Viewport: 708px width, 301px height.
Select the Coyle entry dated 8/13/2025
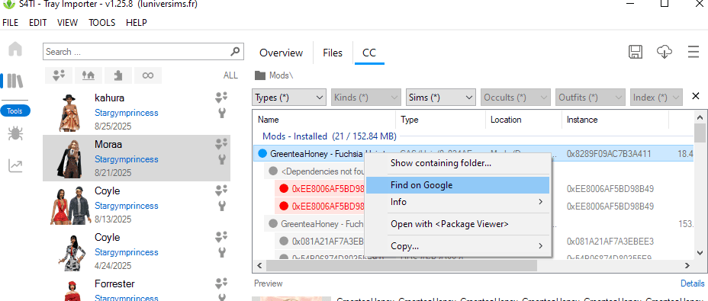click(x=137, y=204)
